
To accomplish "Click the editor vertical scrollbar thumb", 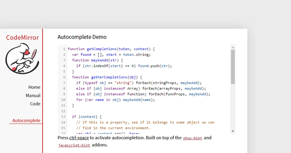I will coord(233,67).
